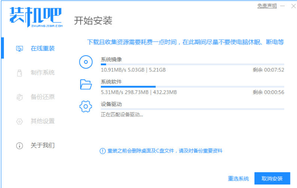Click the 系统镜像 download progress bar

pos(192,64)
